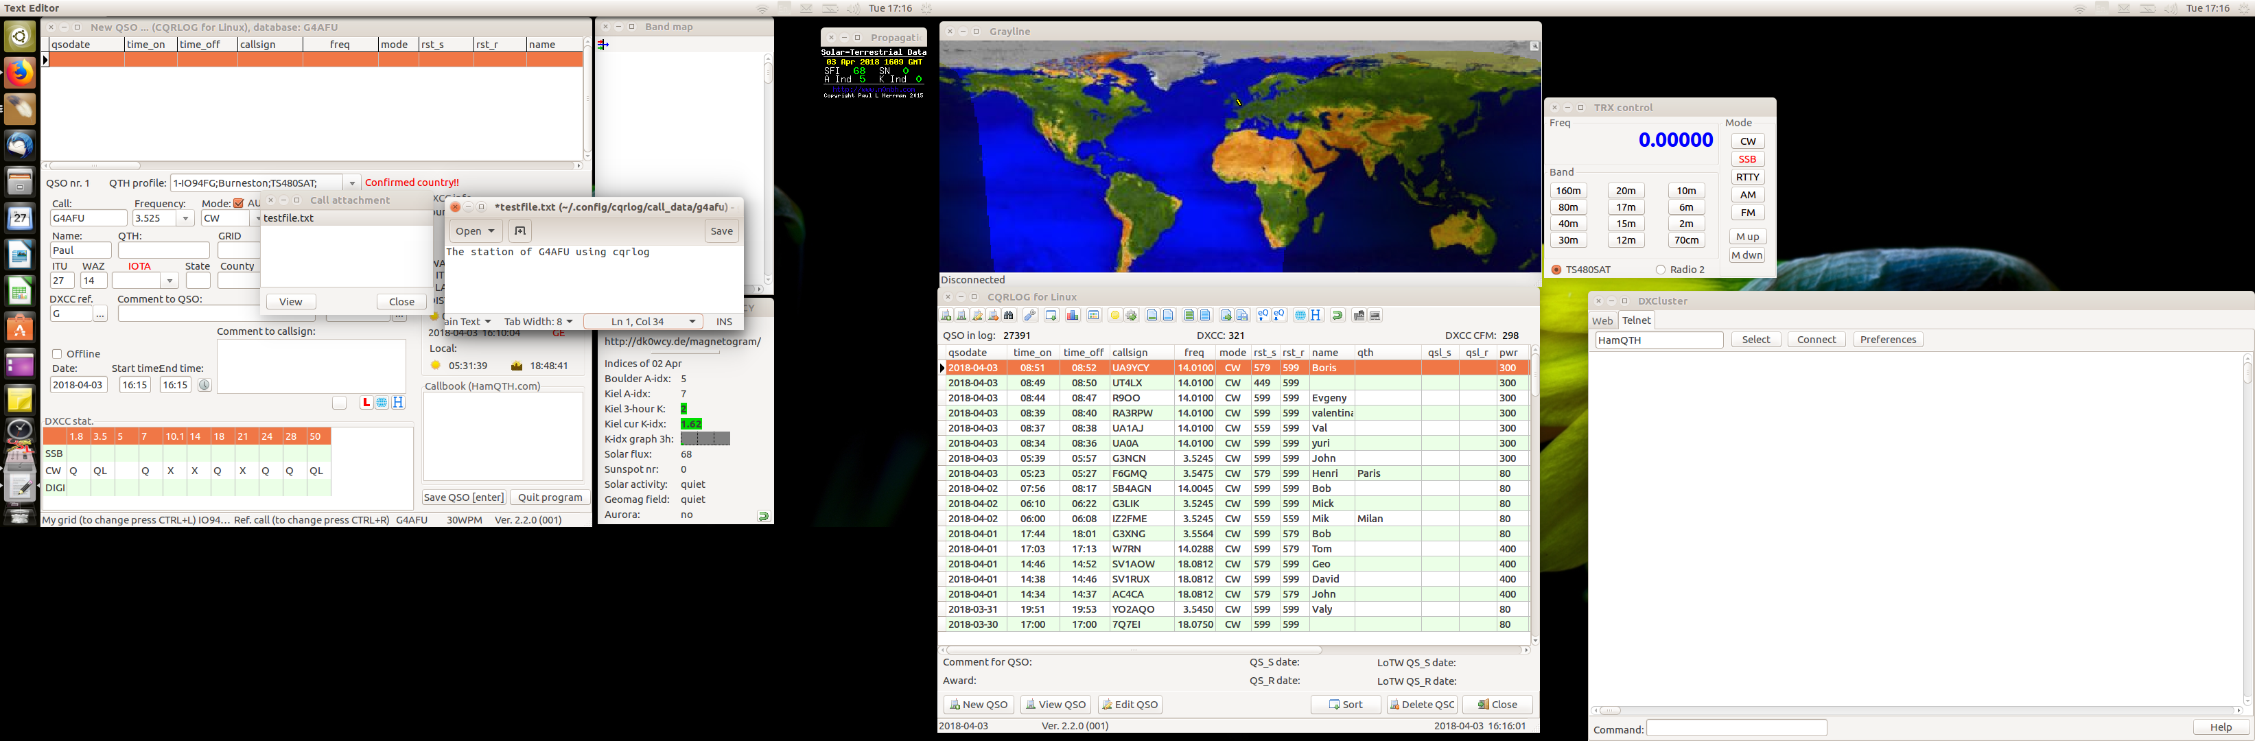The width and height of the screenshot is (2255, 741).
Task: Select FM mode in TRX control
Action: tap(1747, 213)
